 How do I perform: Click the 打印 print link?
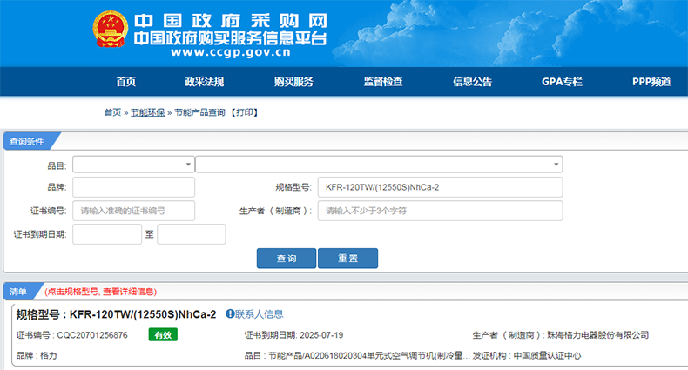pos(245,113)
